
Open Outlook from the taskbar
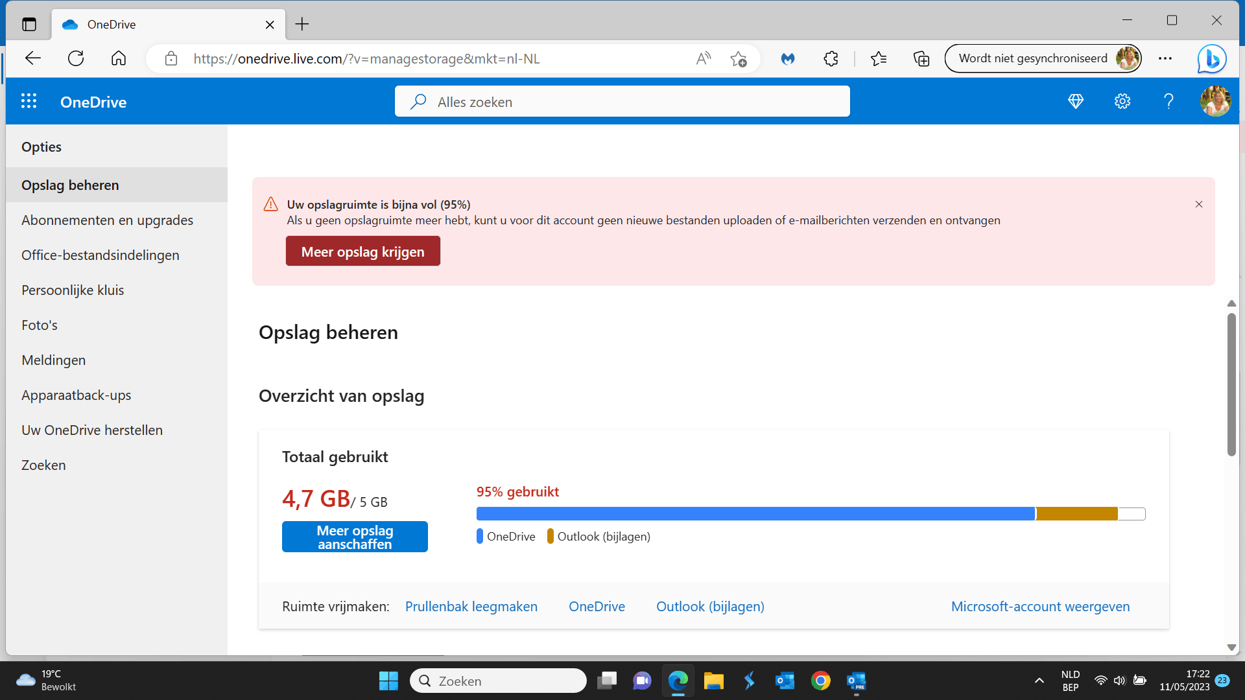785,681
